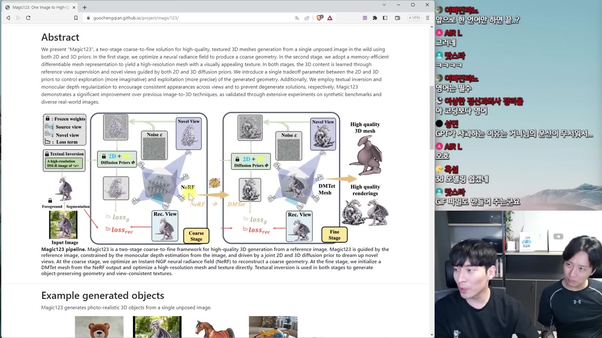Click the horse example thumbnail
This screenshot has height=338, width=602.
pos(215,328)
